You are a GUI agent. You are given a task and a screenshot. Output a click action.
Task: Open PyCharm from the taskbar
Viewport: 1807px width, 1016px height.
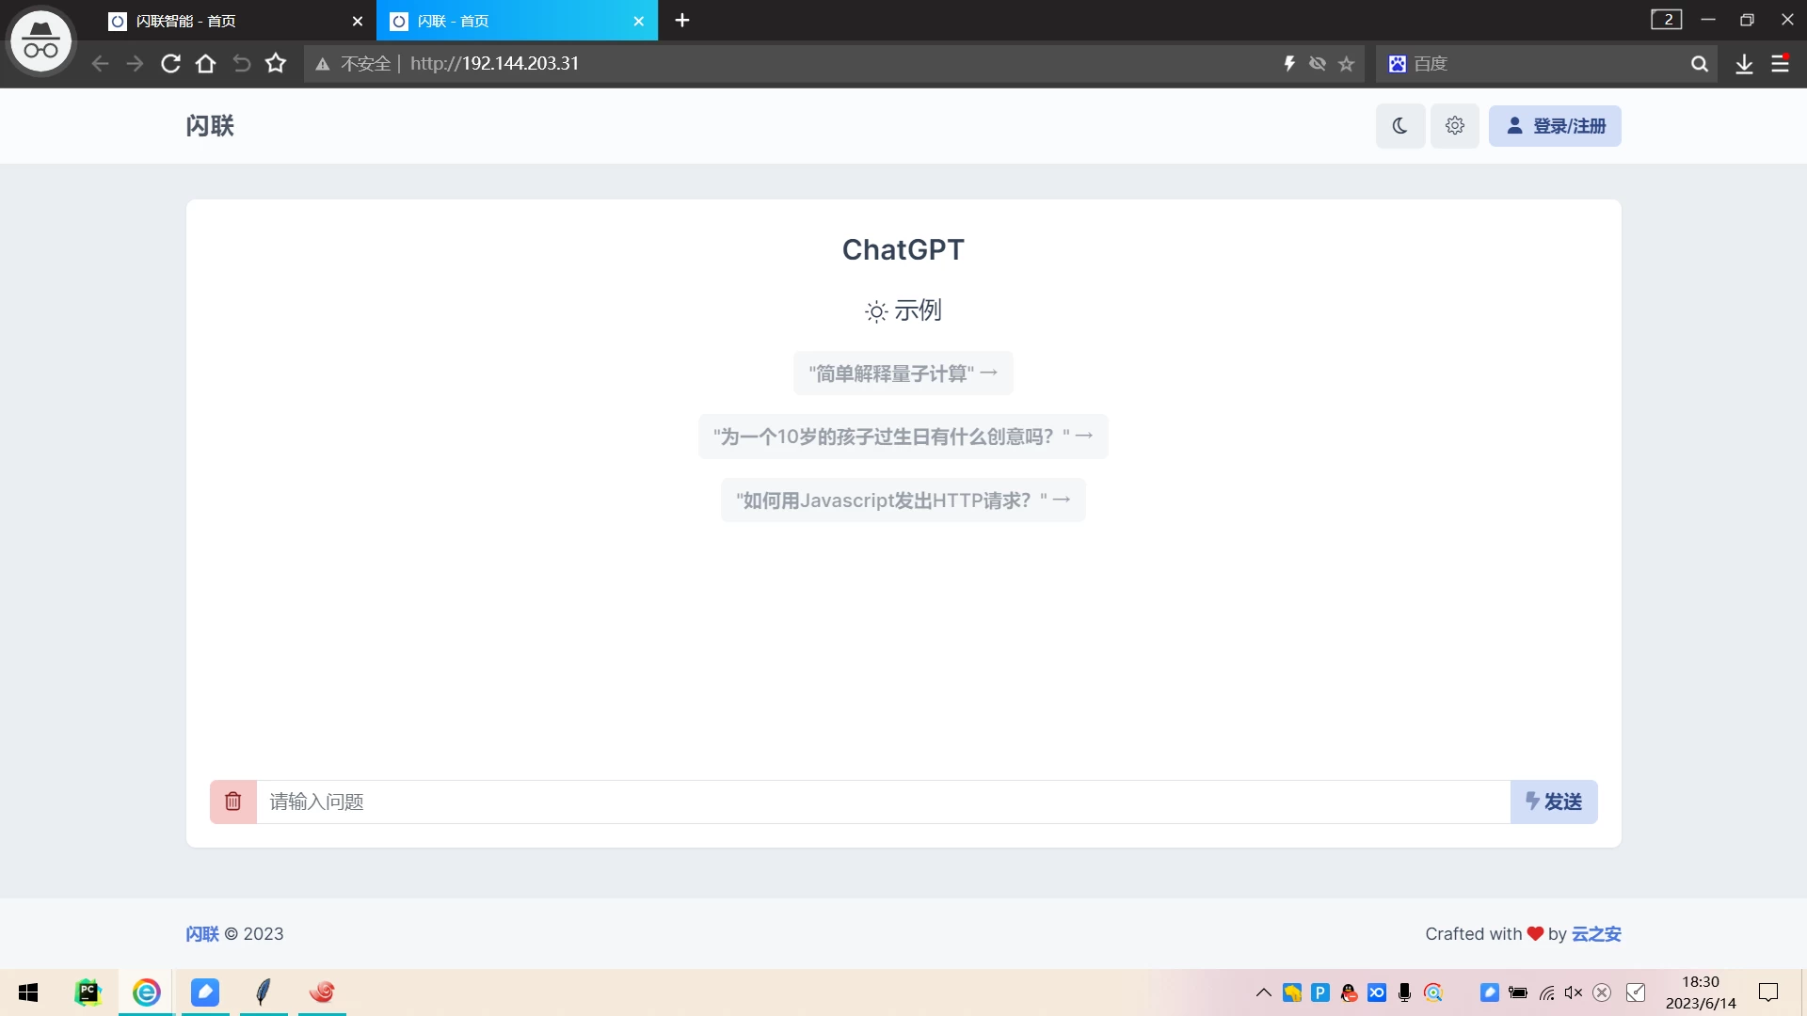(x=88, y=992)
